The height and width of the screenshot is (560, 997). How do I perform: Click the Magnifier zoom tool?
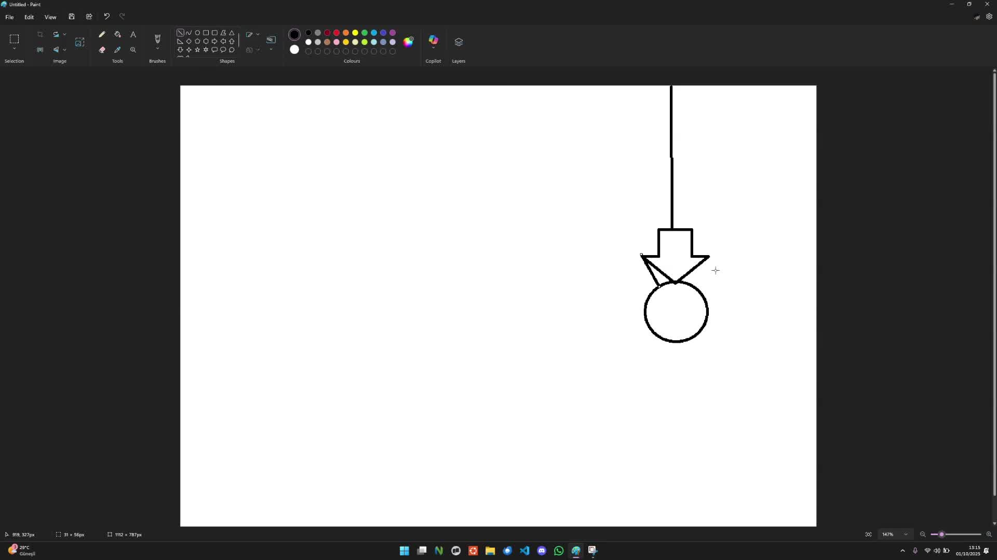pyautogui.click(x=133, y=50)
